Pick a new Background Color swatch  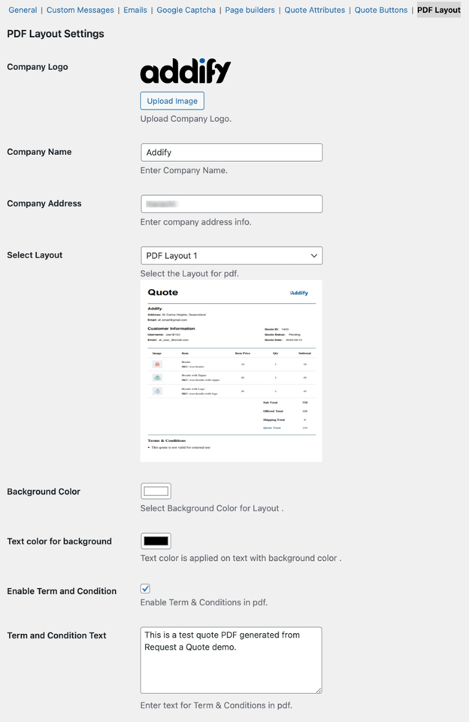click(x=155, y=490)
